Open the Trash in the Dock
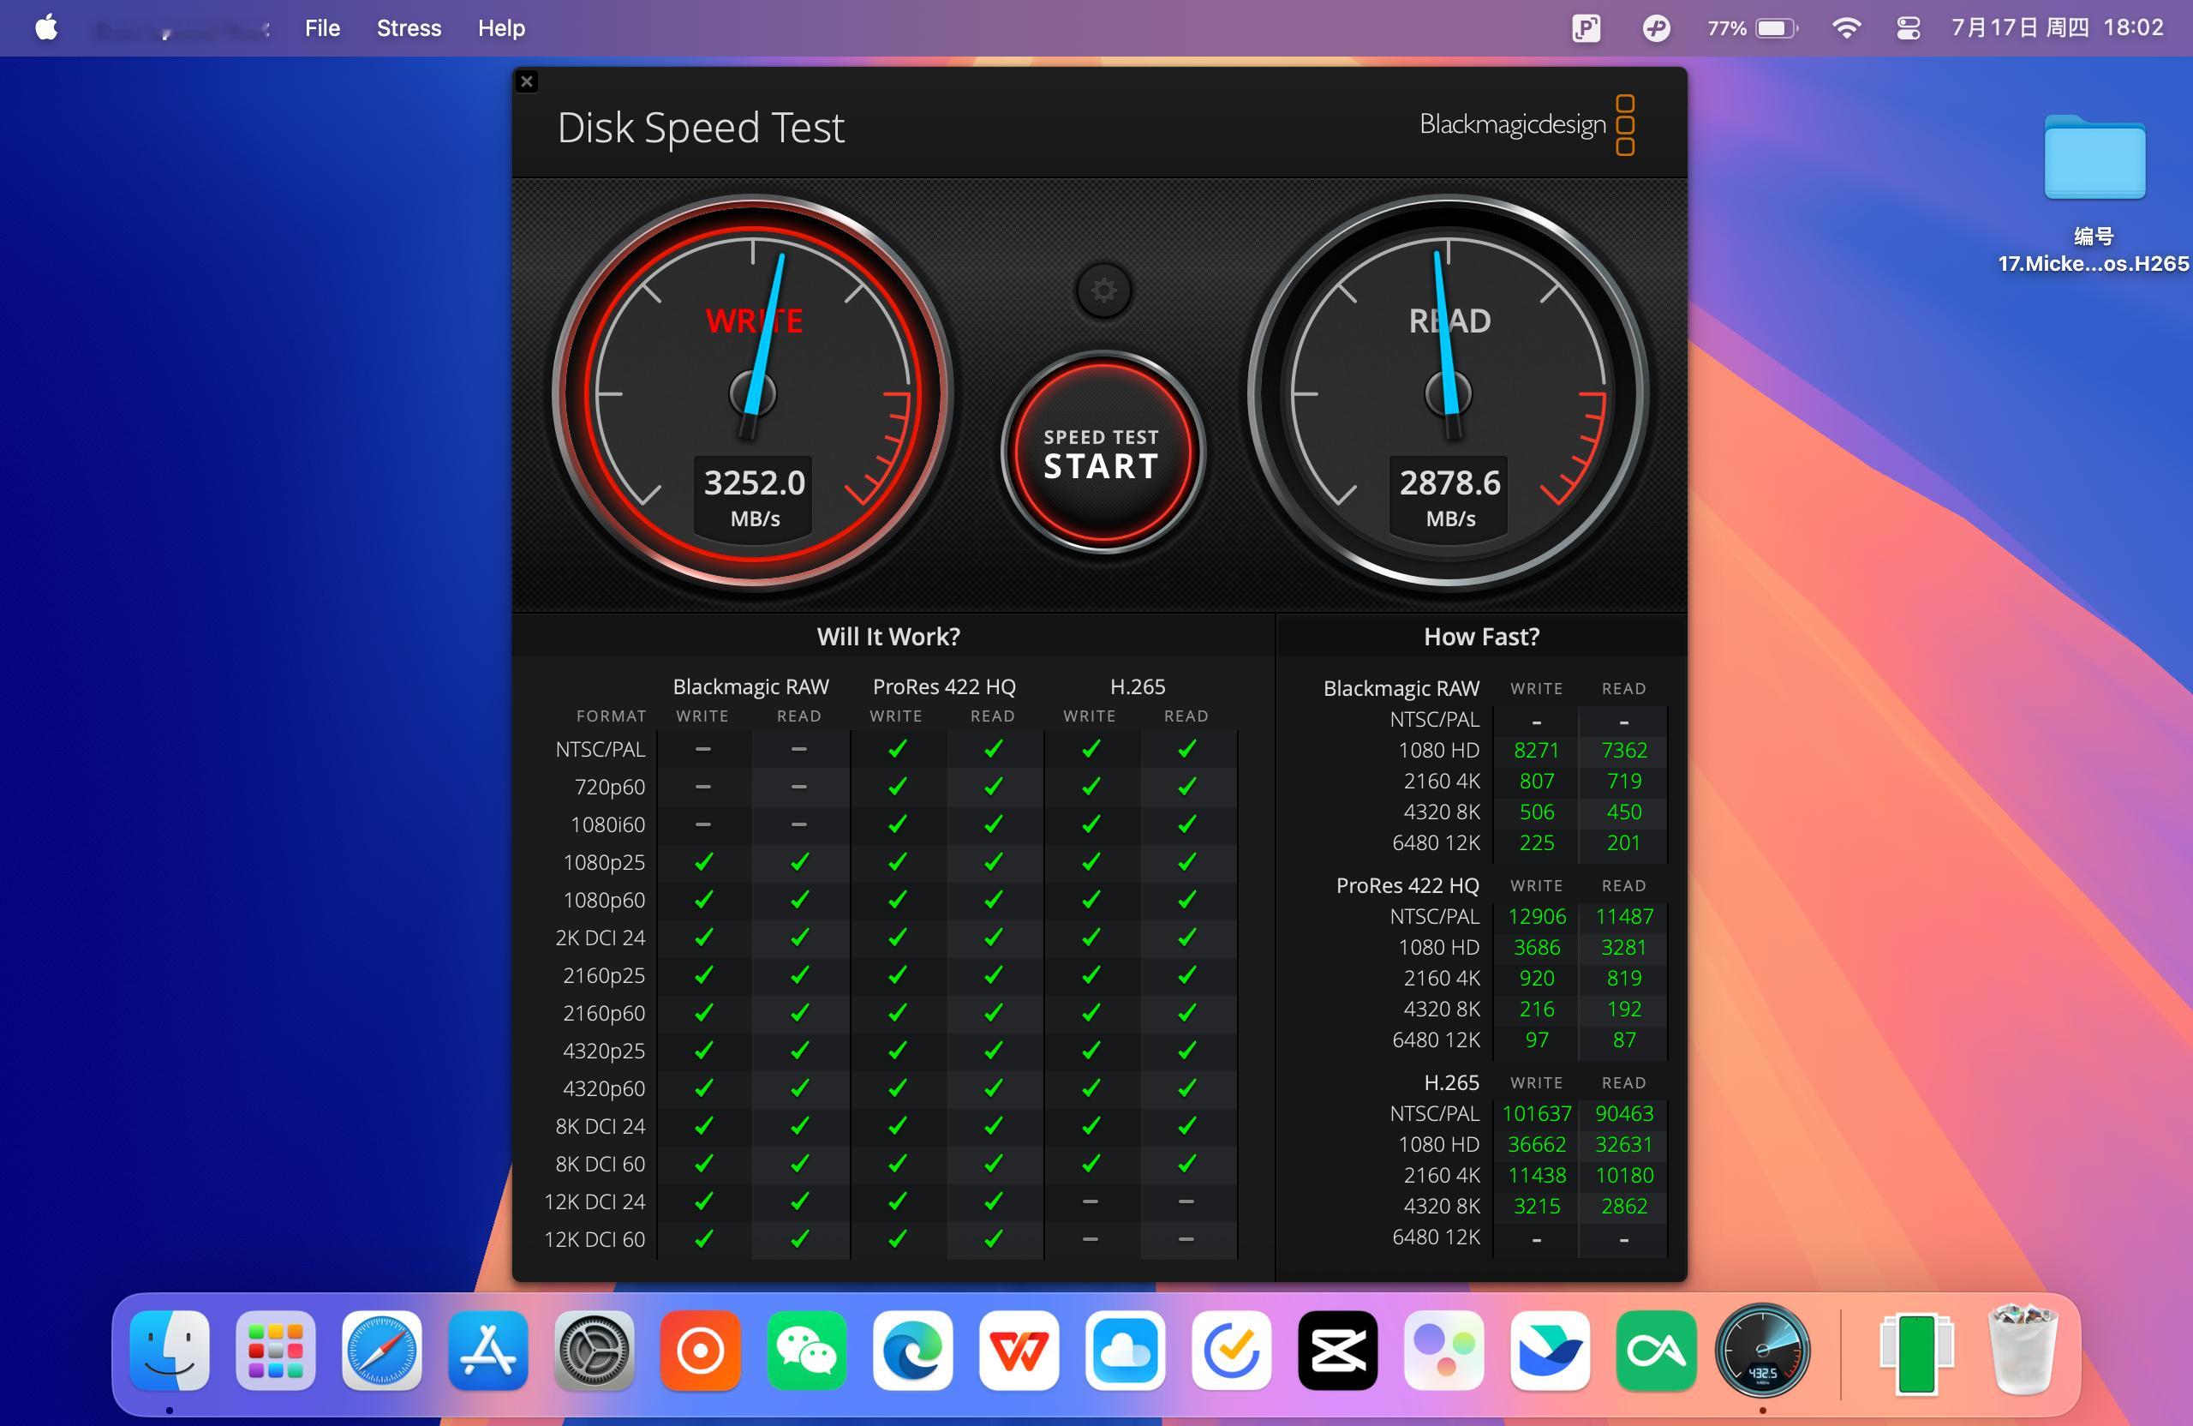The image size is (2193, 1426). point(2023,1348)
